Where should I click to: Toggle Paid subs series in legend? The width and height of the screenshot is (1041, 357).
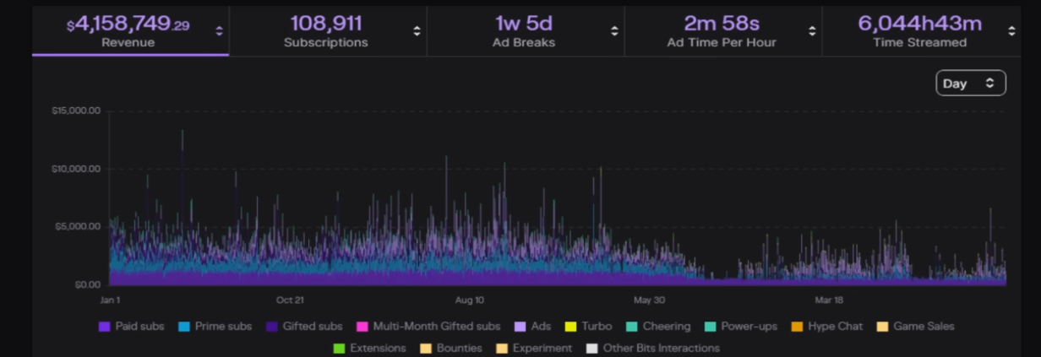tap(134, 326)
